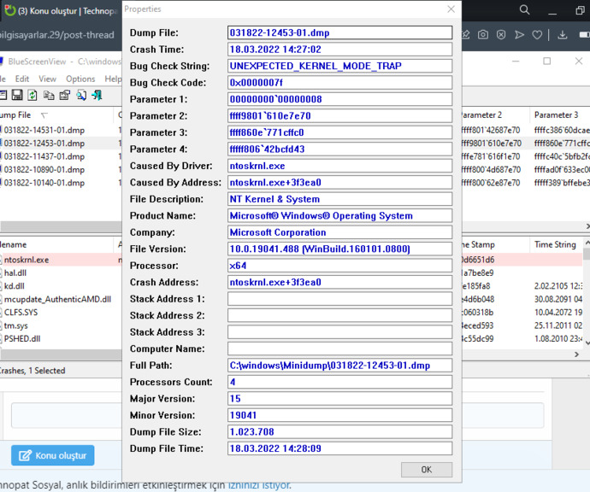Open the Help menu in BlueScreenView
The width and height of the screenshot is (590, 492).
coord(113,79)
